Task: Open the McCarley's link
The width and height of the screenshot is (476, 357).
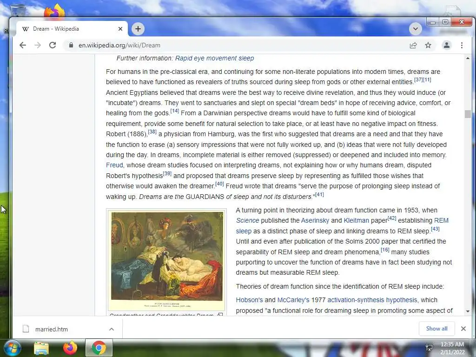Action: (x=293, y=300)
